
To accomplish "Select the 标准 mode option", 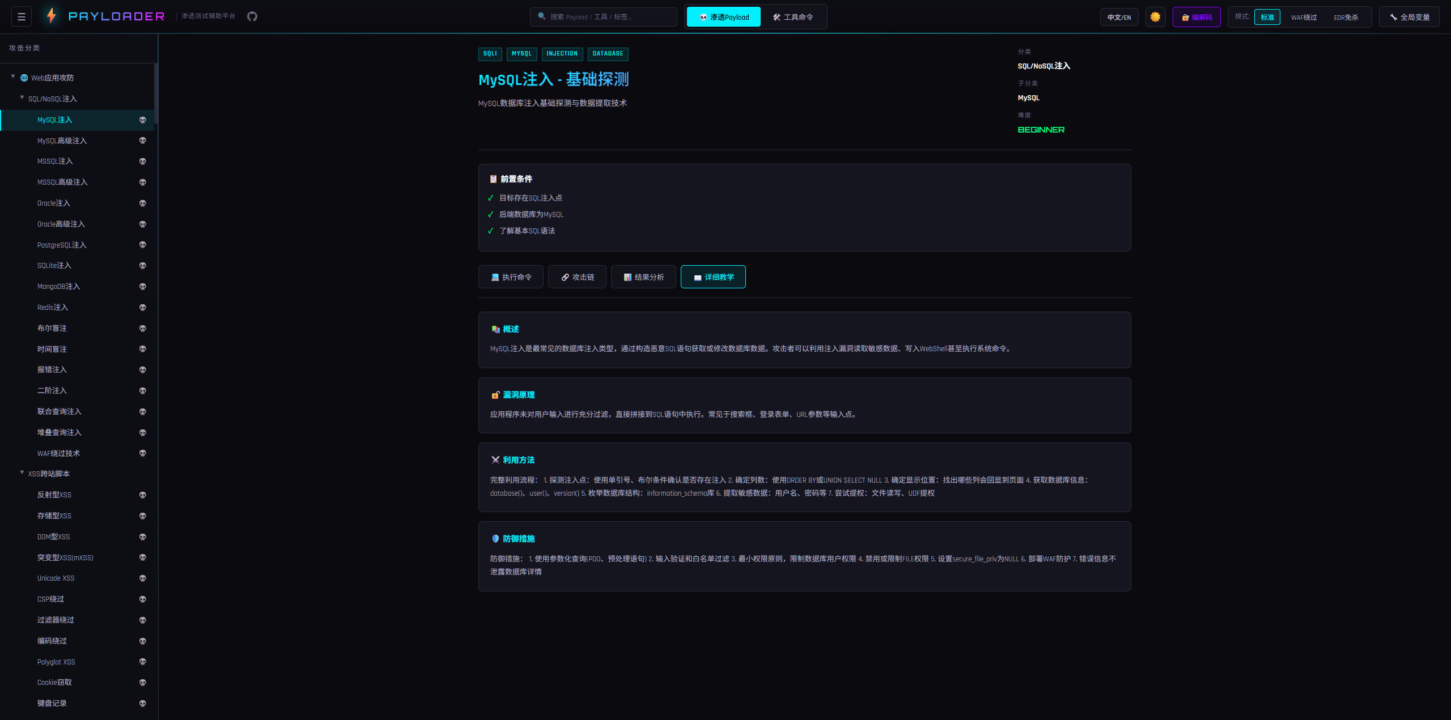I will coord(1267,17).
